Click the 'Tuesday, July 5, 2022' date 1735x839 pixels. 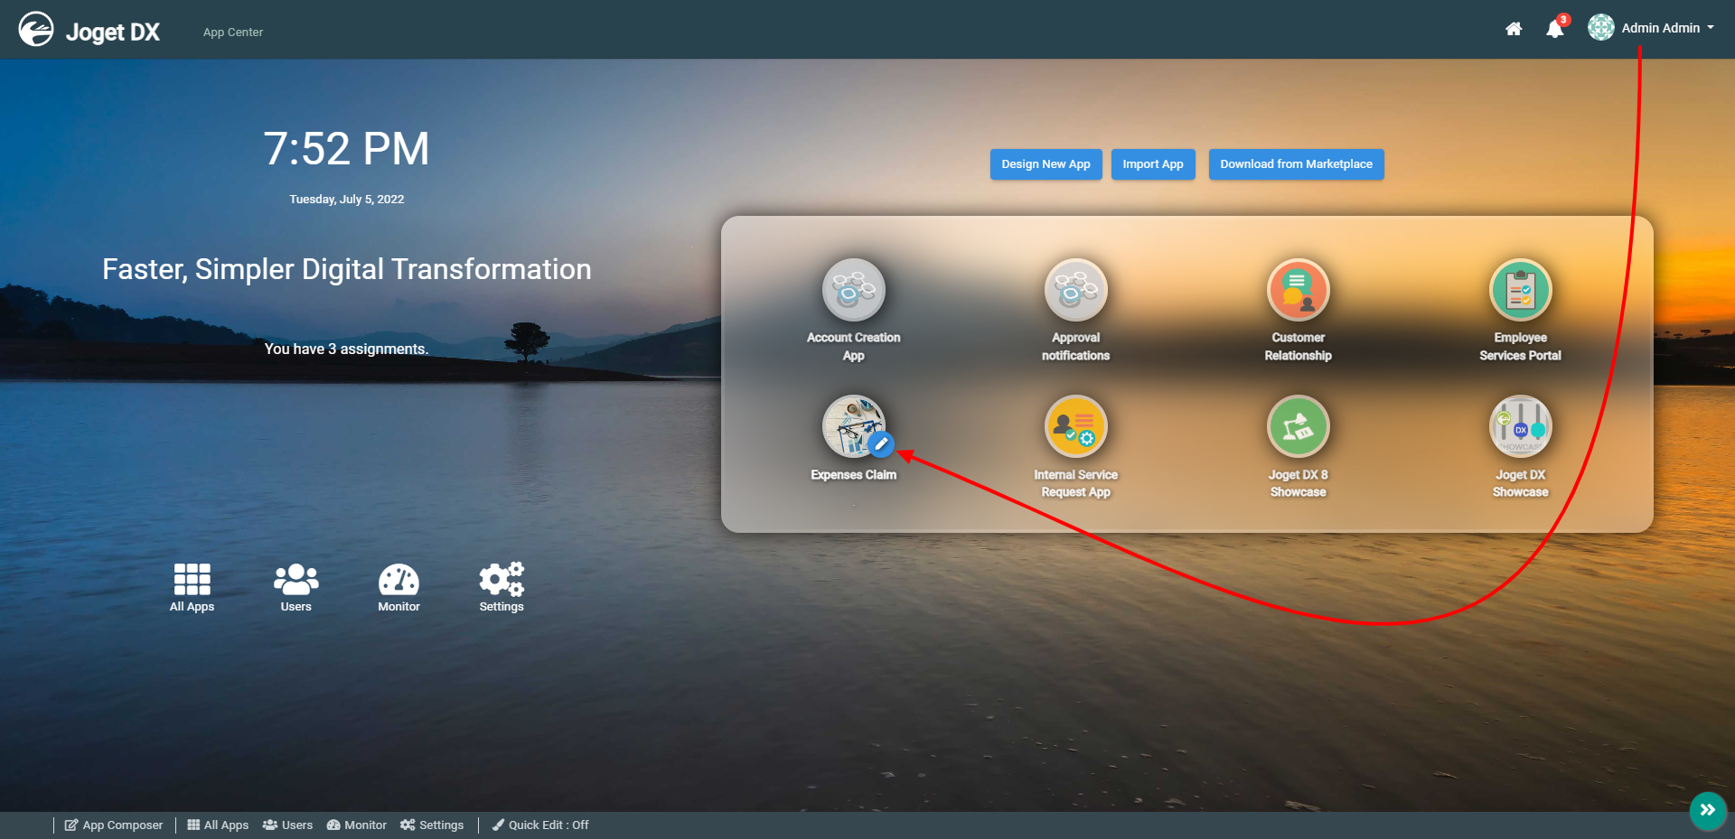click(347, 200)
